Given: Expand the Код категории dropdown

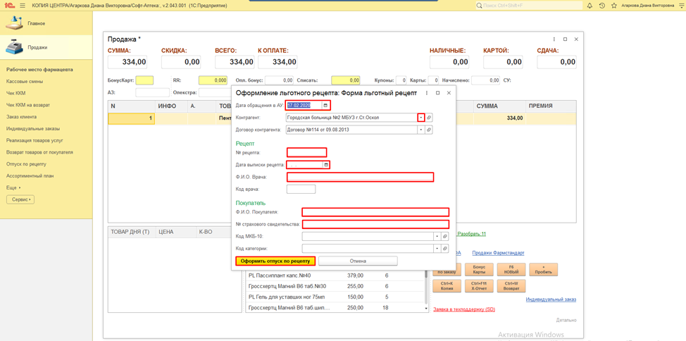Looking at the screenshot, I should (x=437, y=249).
